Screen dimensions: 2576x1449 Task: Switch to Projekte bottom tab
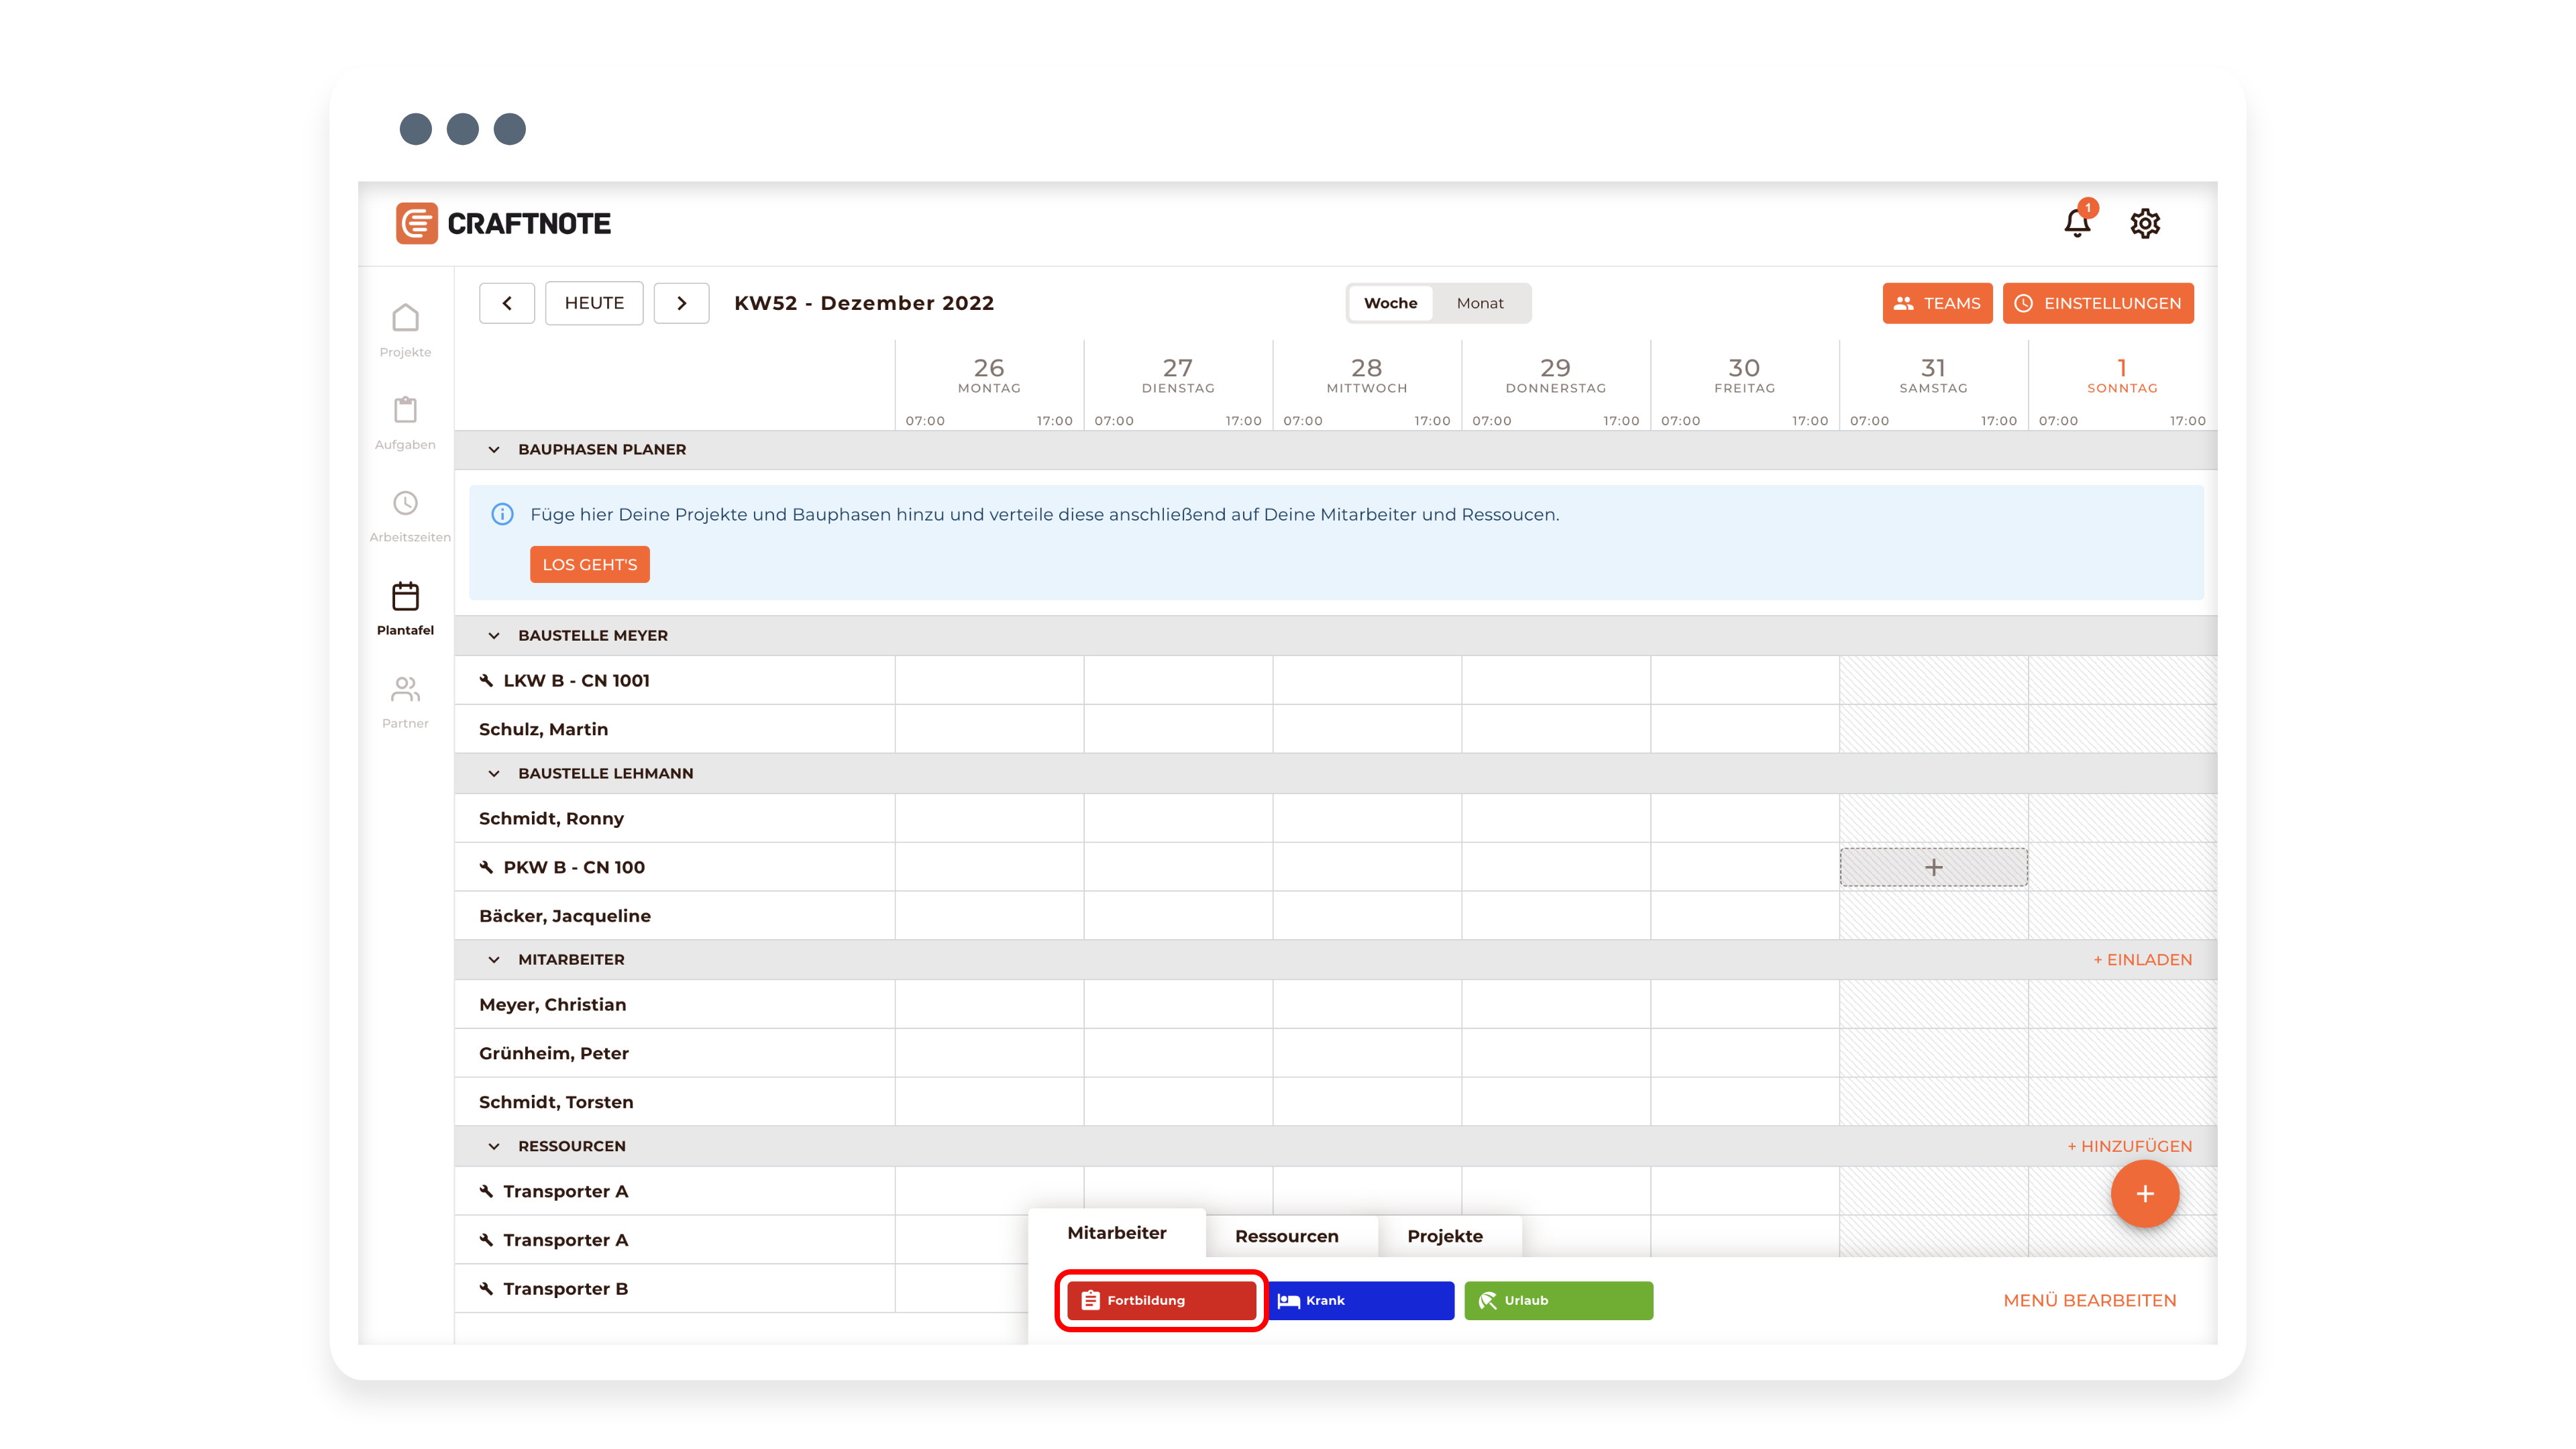coord(1444,1236)
